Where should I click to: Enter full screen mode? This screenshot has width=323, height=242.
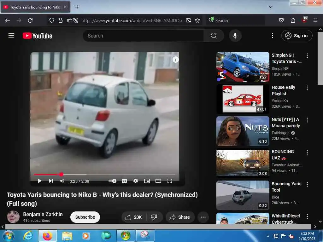point(169,181)
